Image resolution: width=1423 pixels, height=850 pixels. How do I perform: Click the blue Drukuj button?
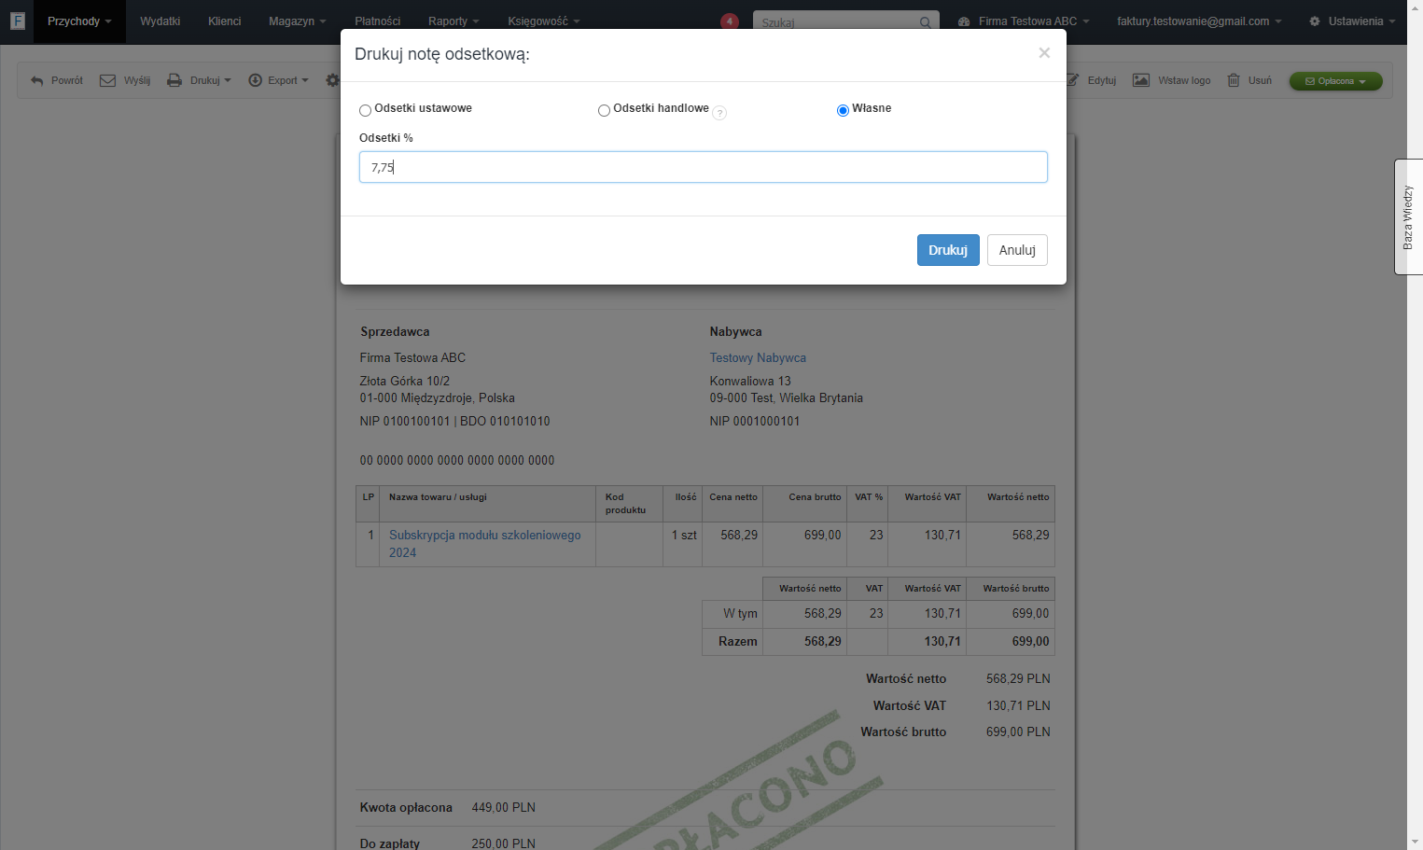coord(948,250)
